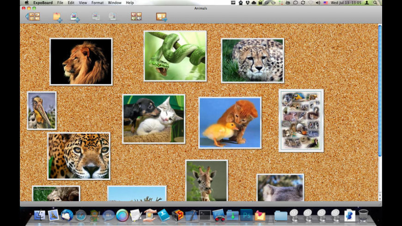Open Photoshop from the Dock
This screenshot has height=226, width=402.
(246, 215)
